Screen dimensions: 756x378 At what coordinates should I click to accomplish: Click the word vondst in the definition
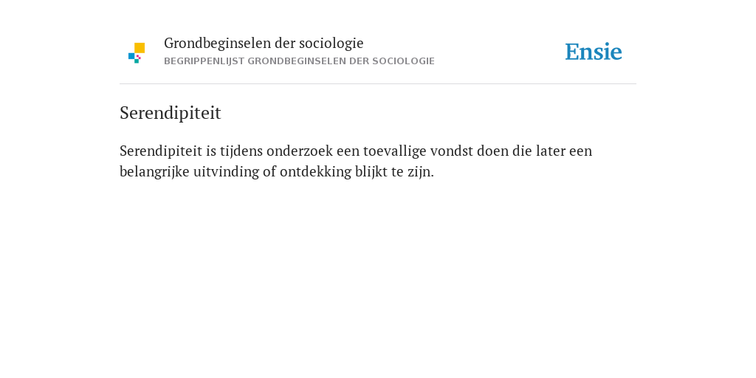click(x=451, y=151)
